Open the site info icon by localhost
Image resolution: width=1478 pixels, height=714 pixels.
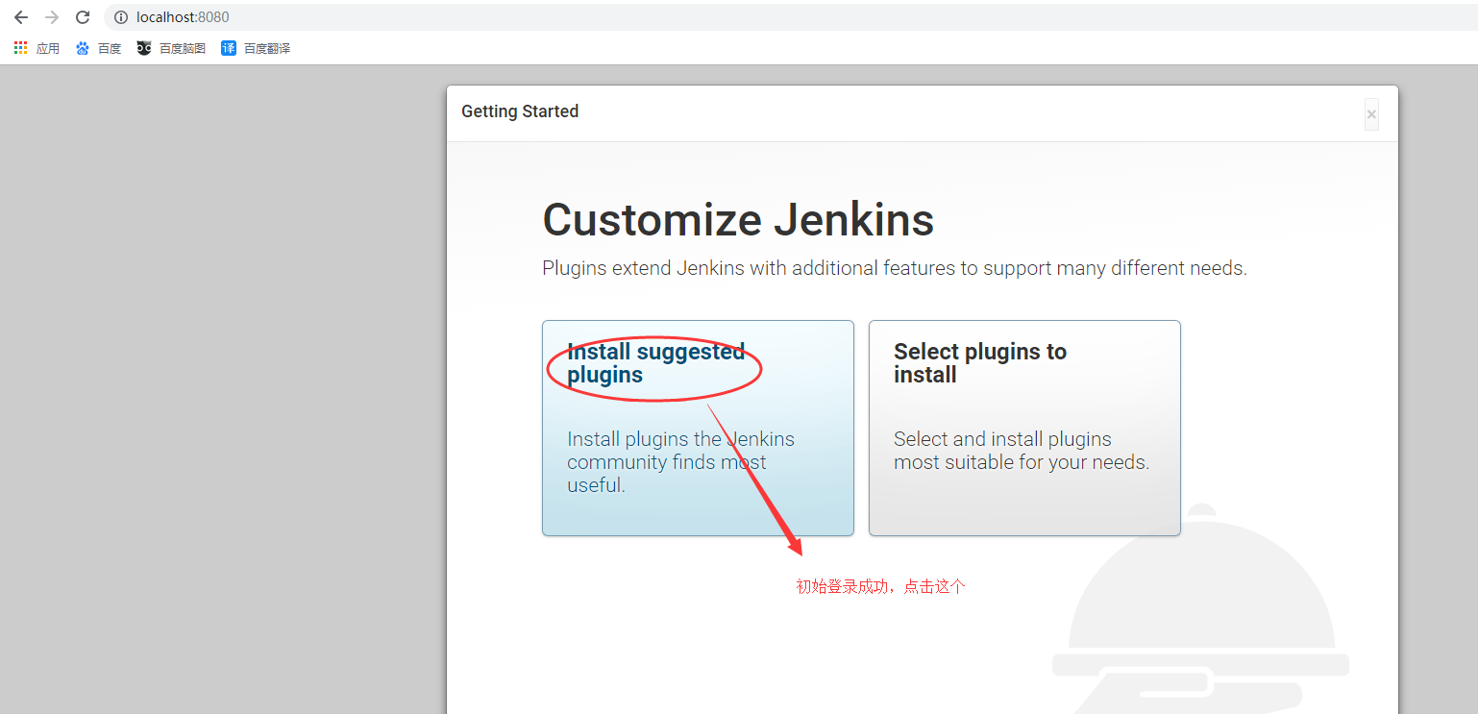(121, 17)
